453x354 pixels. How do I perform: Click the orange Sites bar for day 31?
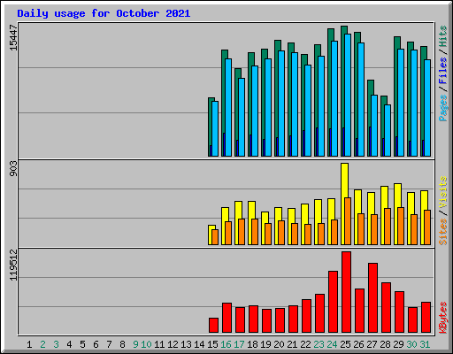point(427,227)
